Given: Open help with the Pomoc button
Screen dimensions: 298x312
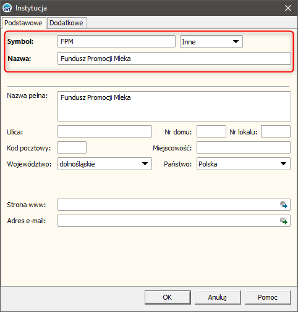Looking at the screenshot, I should (x=268, y=297).
